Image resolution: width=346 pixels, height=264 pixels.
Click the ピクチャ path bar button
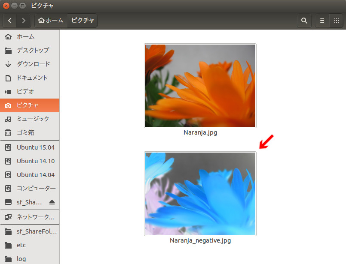tap(82, 21)
